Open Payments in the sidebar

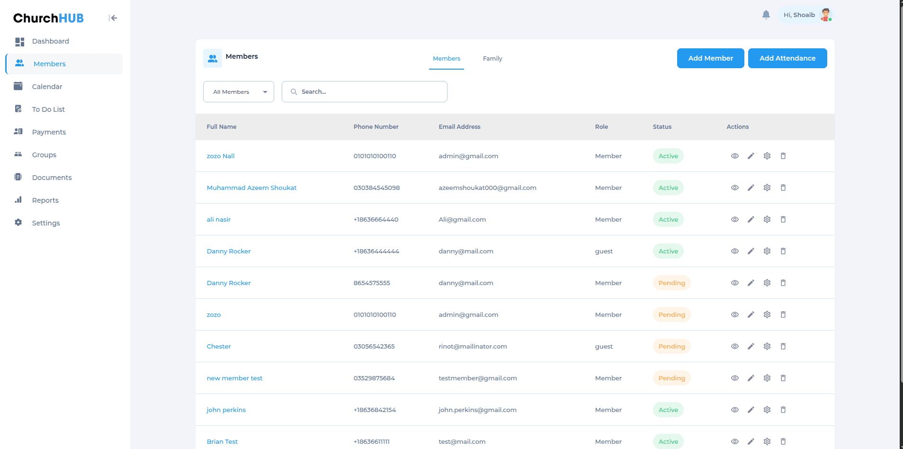49,132
